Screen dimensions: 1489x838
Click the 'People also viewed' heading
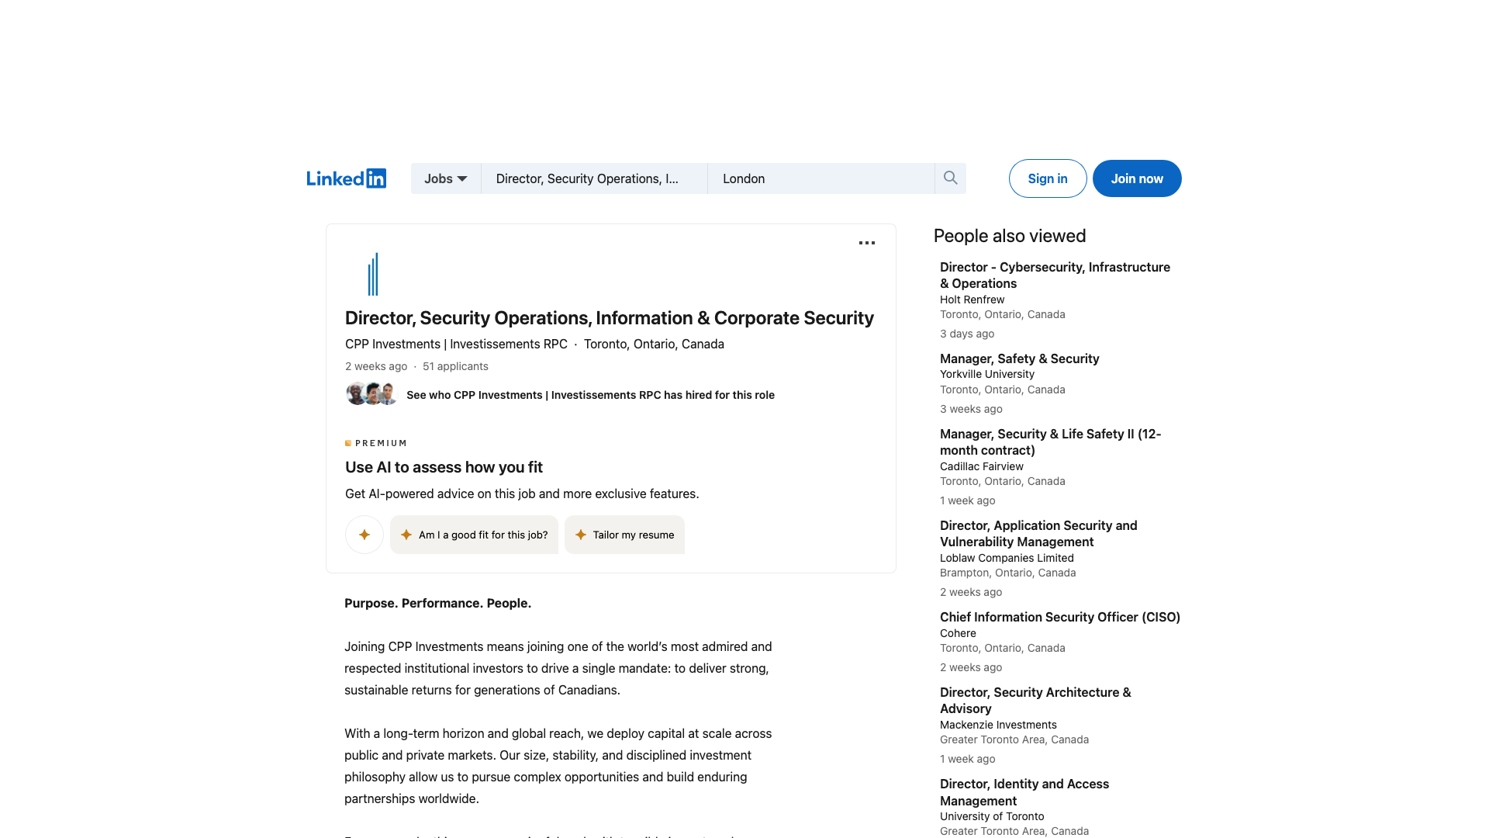point(1010,236)
